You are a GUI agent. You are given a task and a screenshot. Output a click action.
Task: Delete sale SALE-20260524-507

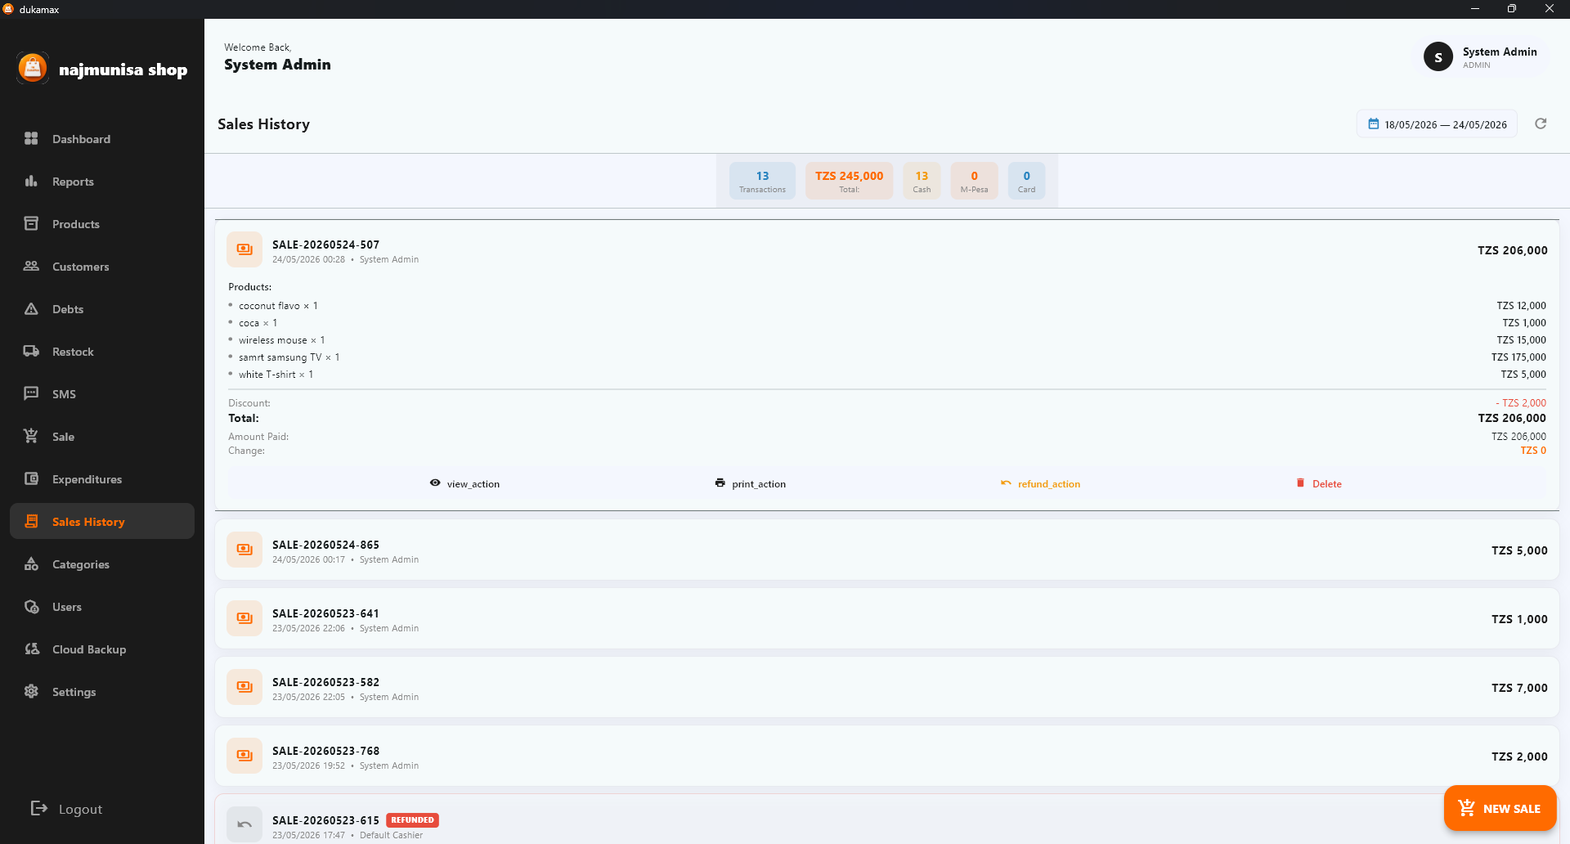[x=1318, y=483]
